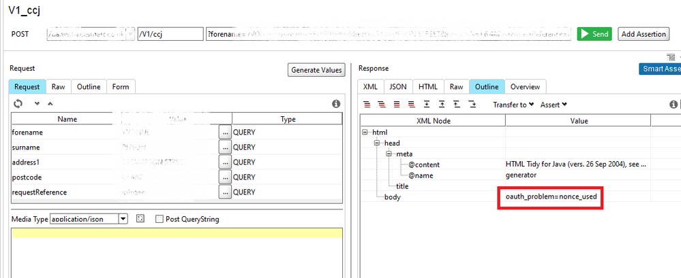Enable the Post QueryString checkbox
681x278 pixels.
(160, 219)
